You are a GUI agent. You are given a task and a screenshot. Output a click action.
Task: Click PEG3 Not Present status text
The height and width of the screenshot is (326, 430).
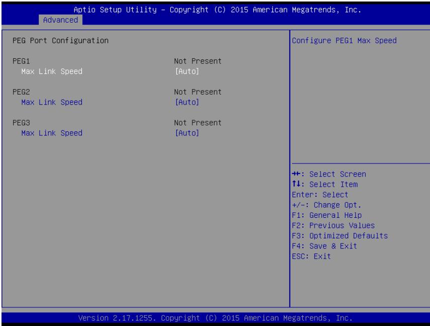click(x=198, y=122)
